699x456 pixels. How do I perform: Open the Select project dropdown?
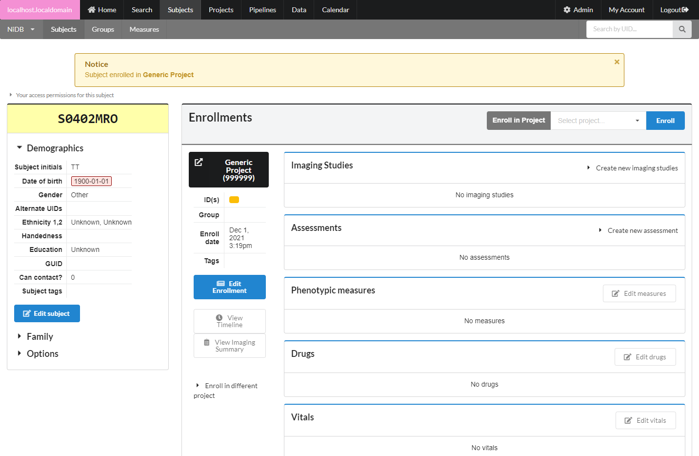[598, 121]
